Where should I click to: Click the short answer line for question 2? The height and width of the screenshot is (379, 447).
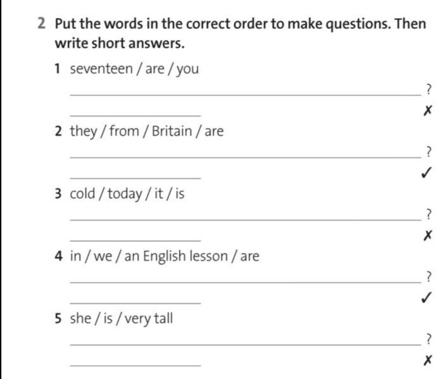[135, 178]
